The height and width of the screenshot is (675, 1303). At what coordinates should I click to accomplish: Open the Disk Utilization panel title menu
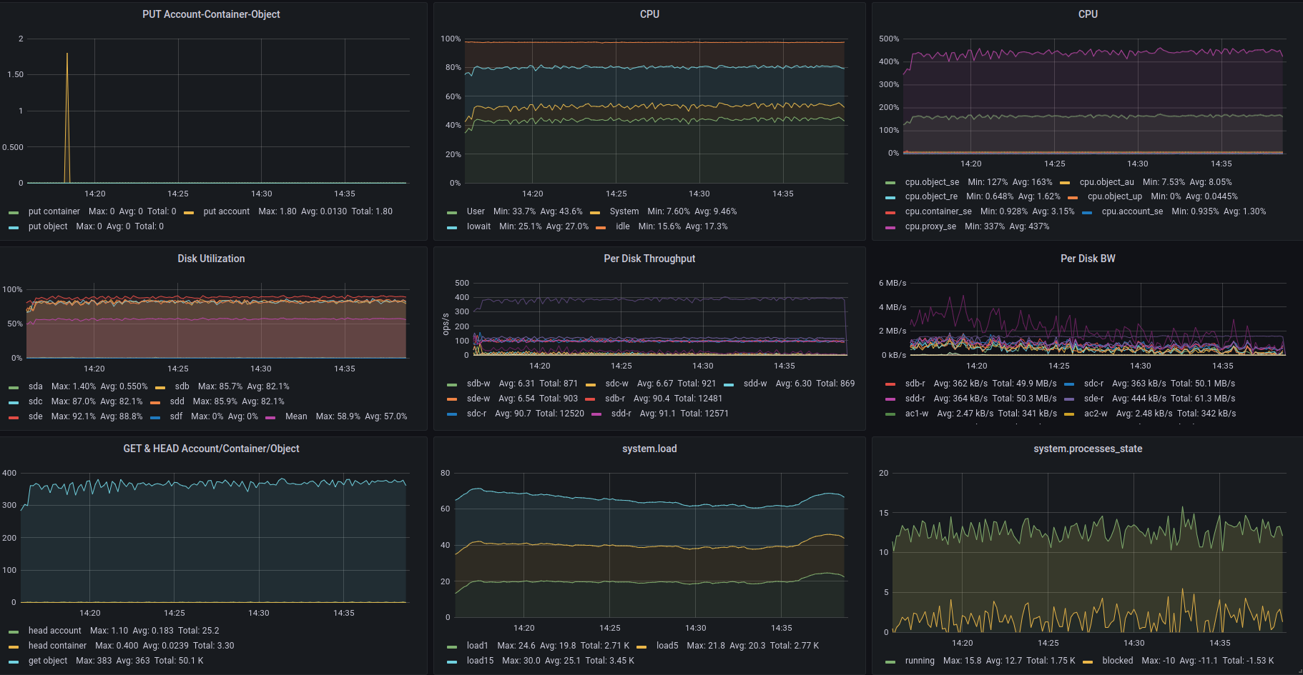pyautogui.click(x=211, y=259)
